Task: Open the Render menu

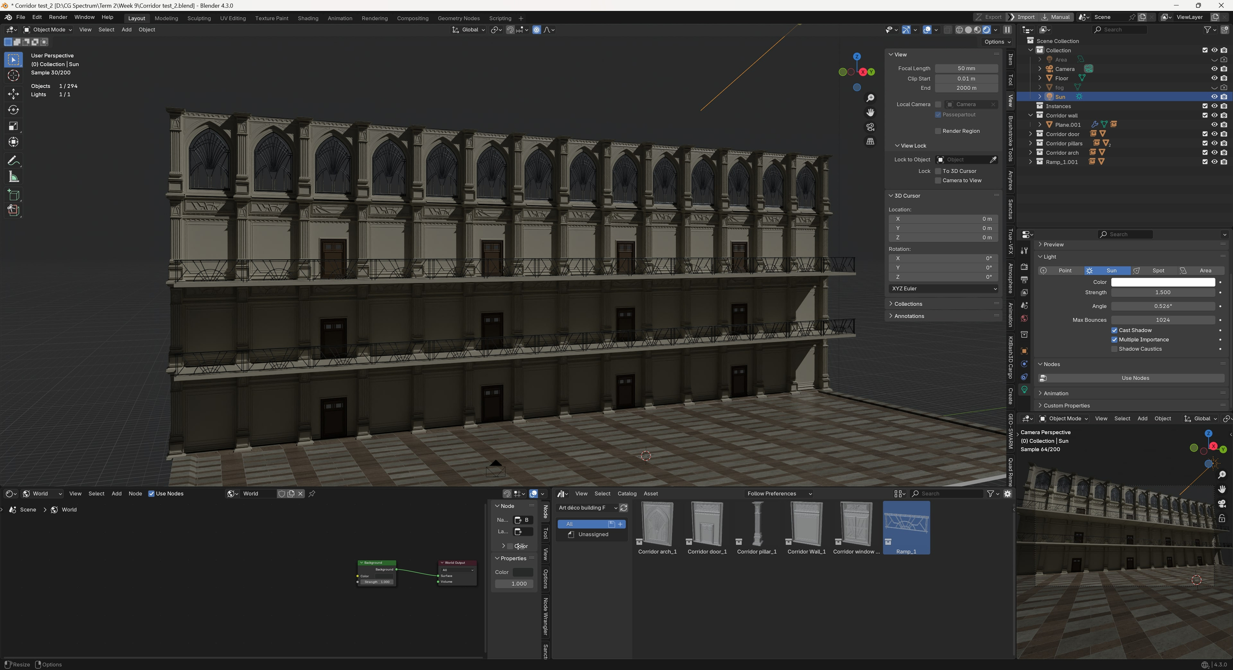Action: (58, 17)
